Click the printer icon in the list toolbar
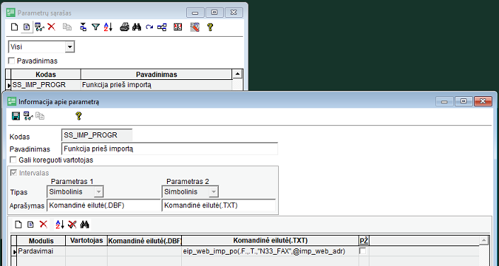Viewport: 499px width, 266px height. (x=124, y=28)
